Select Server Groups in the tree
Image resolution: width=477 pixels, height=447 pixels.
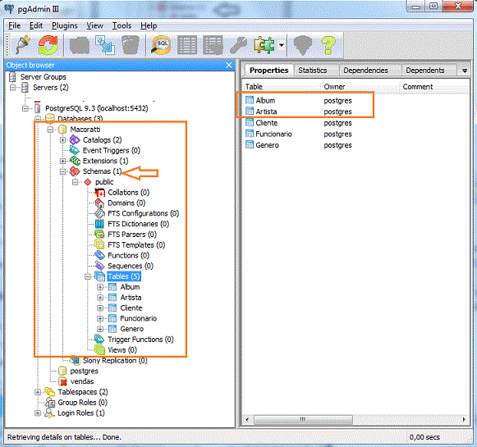tap(43, 77)
